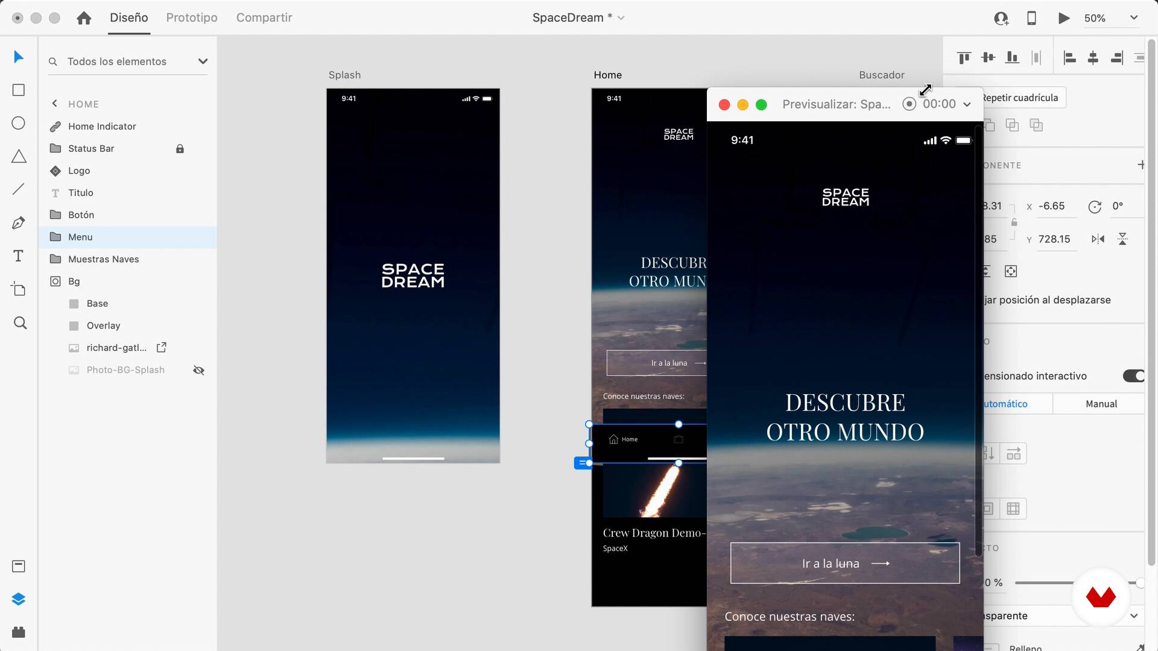Viewport: 1158px width, 651px height.
Task: Open preview recording time dropdown
Action: 967,104
